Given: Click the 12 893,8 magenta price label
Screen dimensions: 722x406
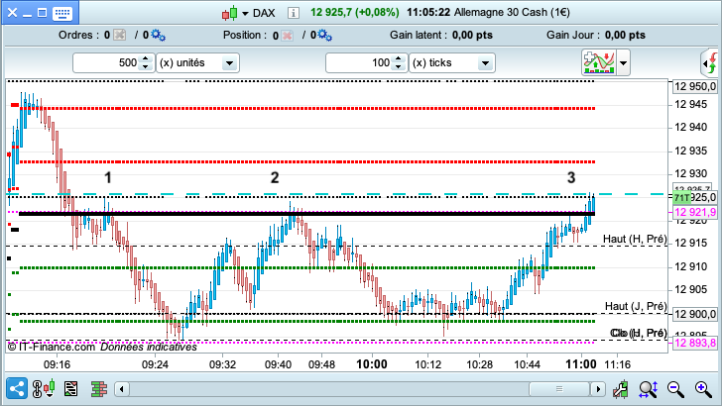Looking at the screenshot, I should coord(695,343).
